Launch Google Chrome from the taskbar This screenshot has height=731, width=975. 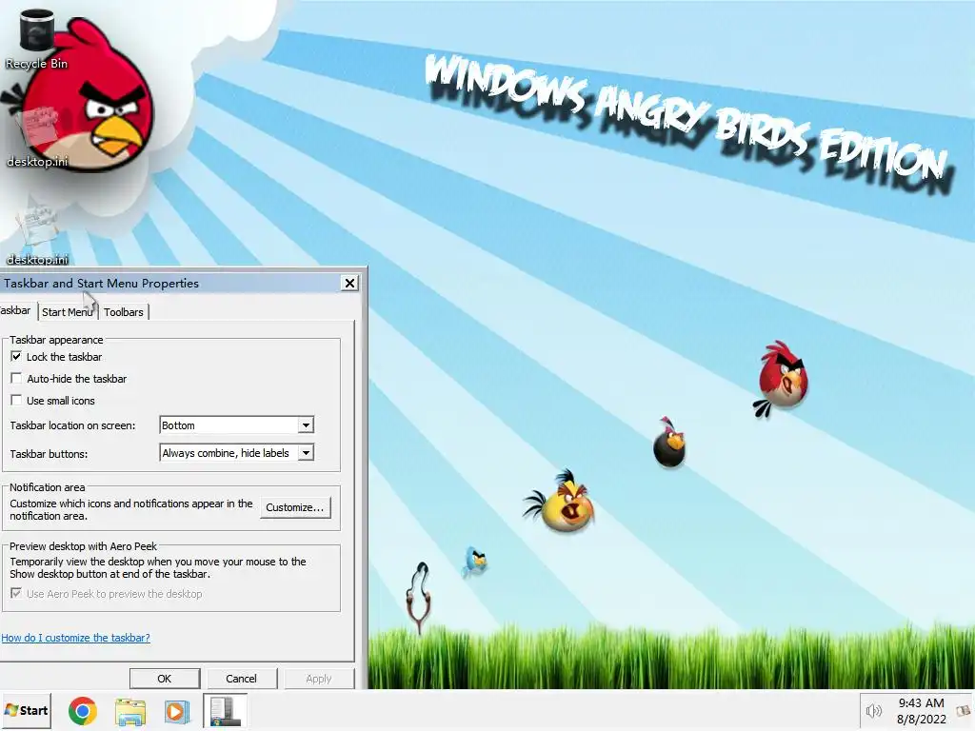click(83, 711)
